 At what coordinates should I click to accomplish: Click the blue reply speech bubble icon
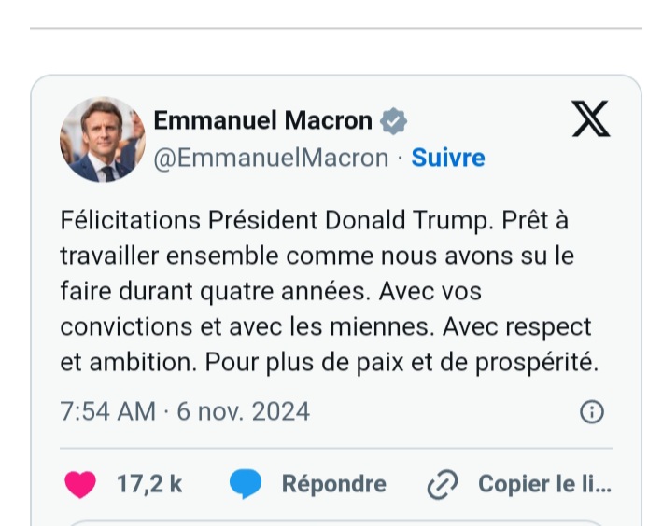coord(245,484)
